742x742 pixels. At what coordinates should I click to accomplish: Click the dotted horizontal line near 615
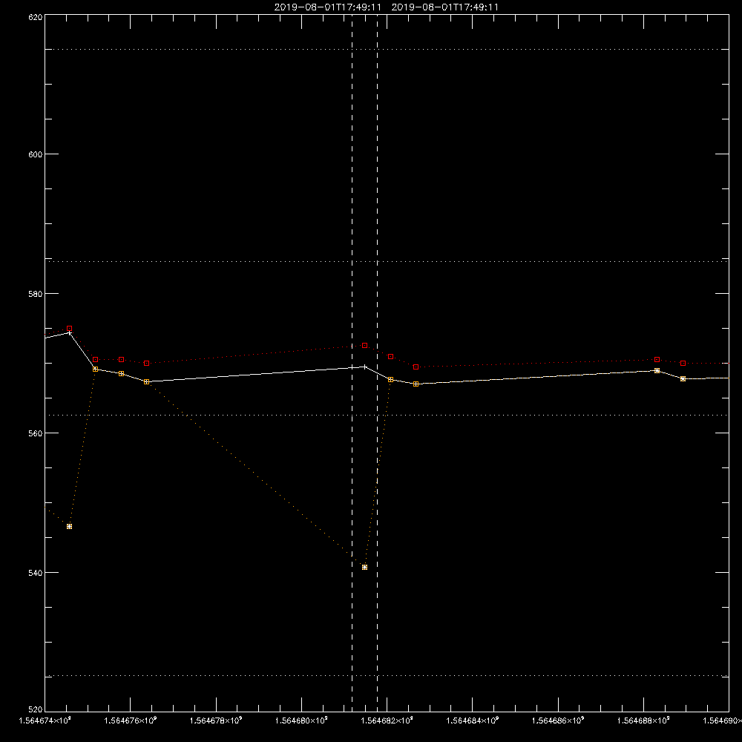tap(387, 49)
